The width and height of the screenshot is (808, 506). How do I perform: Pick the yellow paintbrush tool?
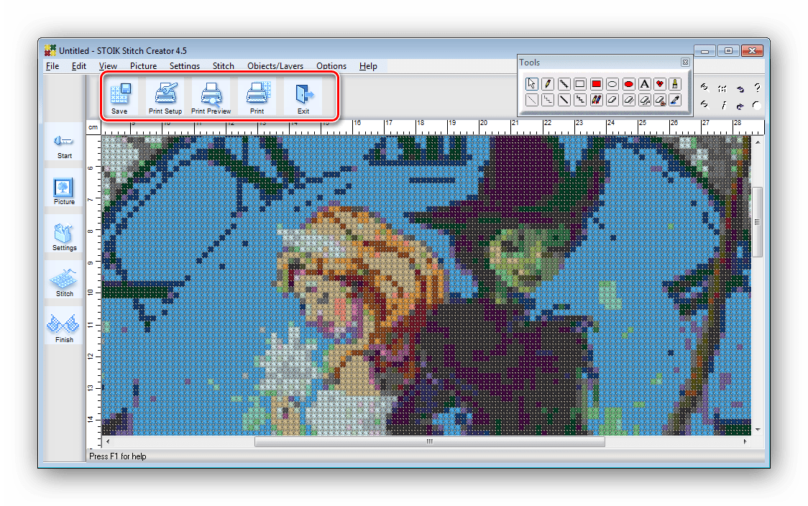675,84
